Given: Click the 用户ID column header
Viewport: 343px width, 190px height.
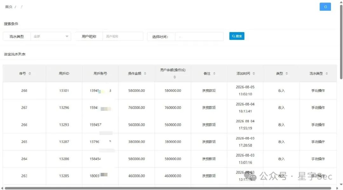Looking at the screenshot, I should [x=64, y=74].
